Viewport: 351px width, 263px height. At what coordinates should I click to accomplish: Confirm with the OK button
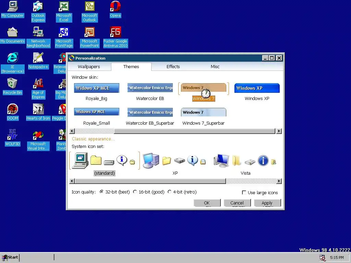207,203
